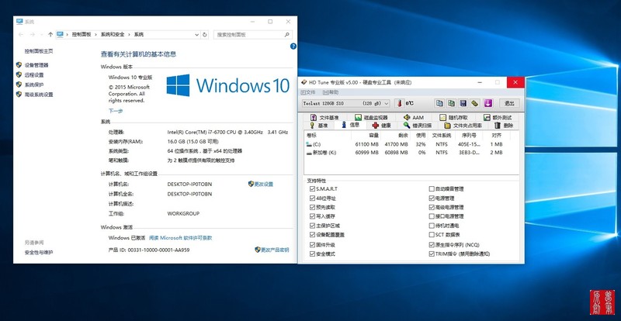Open the 文件夹占用率 tab
621x321 pixels.
[463, 126]
